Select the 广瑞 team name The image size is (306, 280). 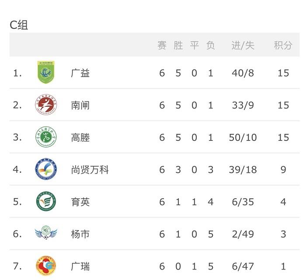pos(80,266)
